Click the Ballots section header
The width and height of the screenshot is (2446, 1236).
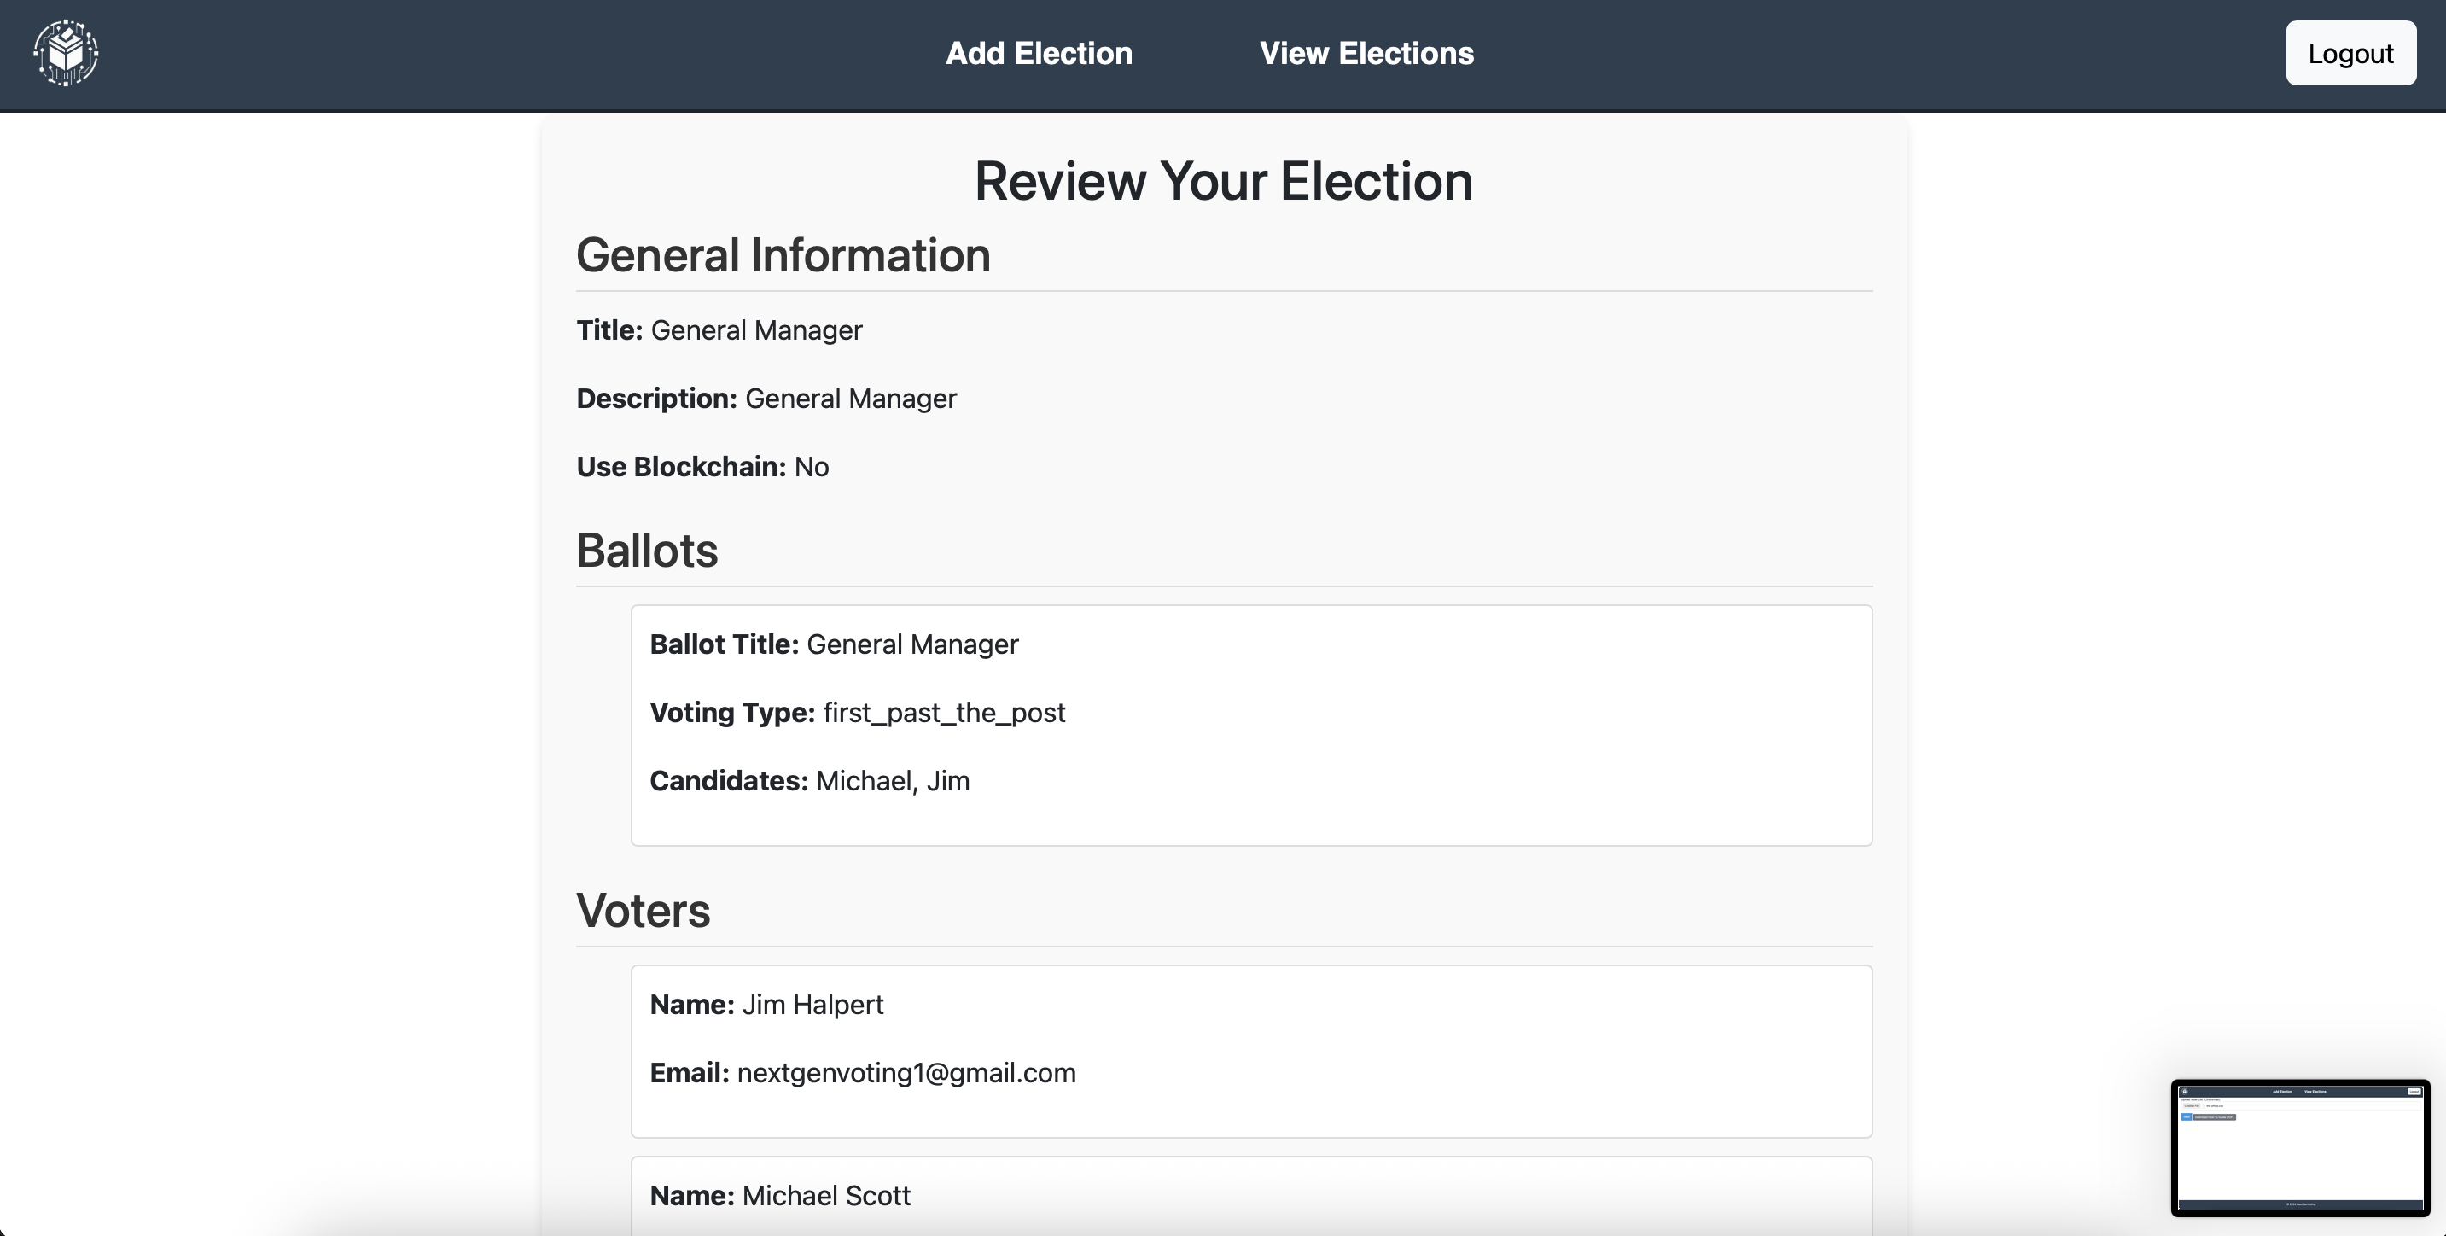click(x=647, y=549)
